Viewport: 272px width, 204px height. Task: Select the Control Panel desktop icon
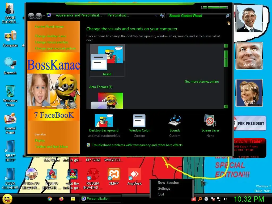[10, 123]
